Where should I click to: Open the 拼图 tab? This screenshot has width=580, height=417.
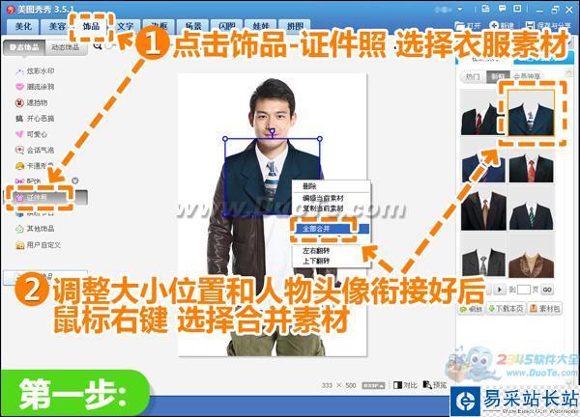[x=295, y=26]
